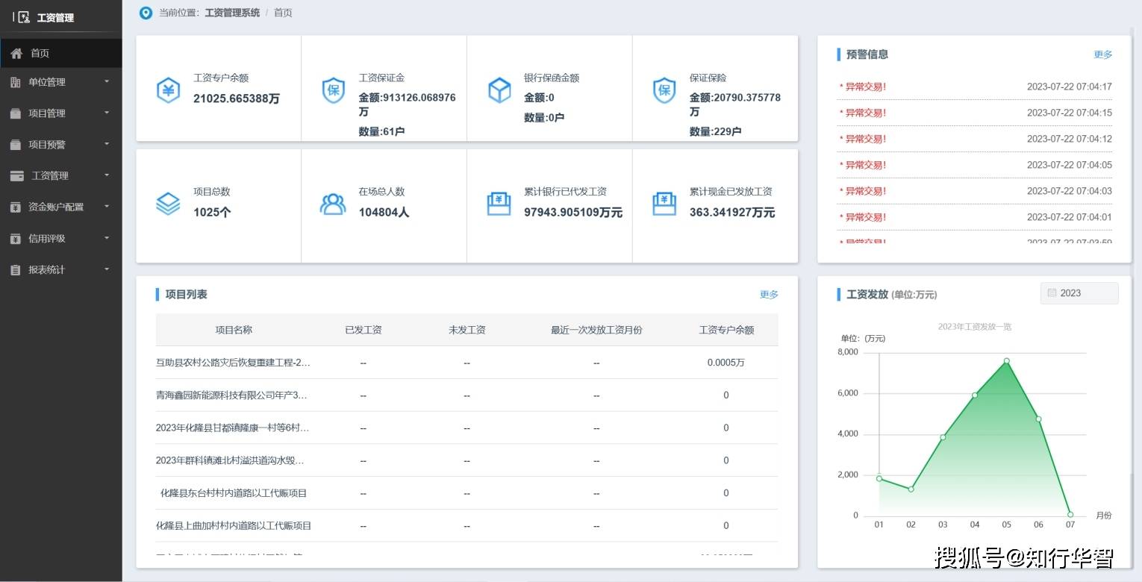The image size is (1142, 582).
Task: Select row 化隆县上曲加村村内道路以工代赈项目
Action: (x=467, y=526)
